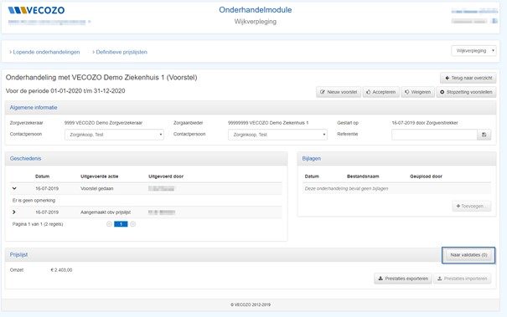The image size is (507, 317).
Task: Click the Bijlagen panel header
Action: tap(396, 159)
